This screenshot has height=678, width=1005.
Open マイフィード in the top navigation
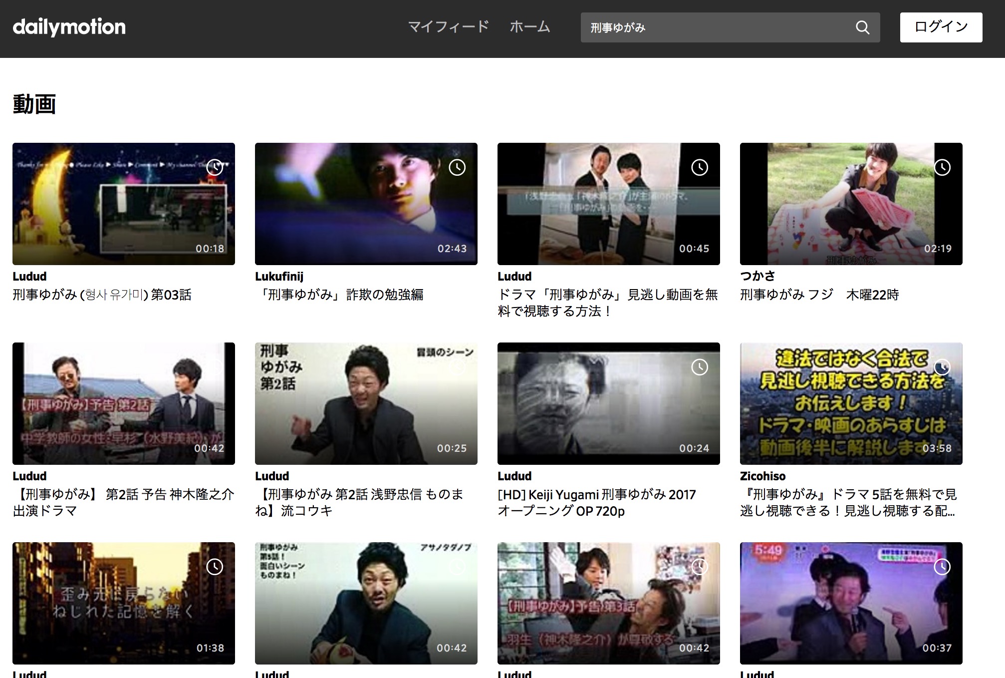click(x=448, y=27)
